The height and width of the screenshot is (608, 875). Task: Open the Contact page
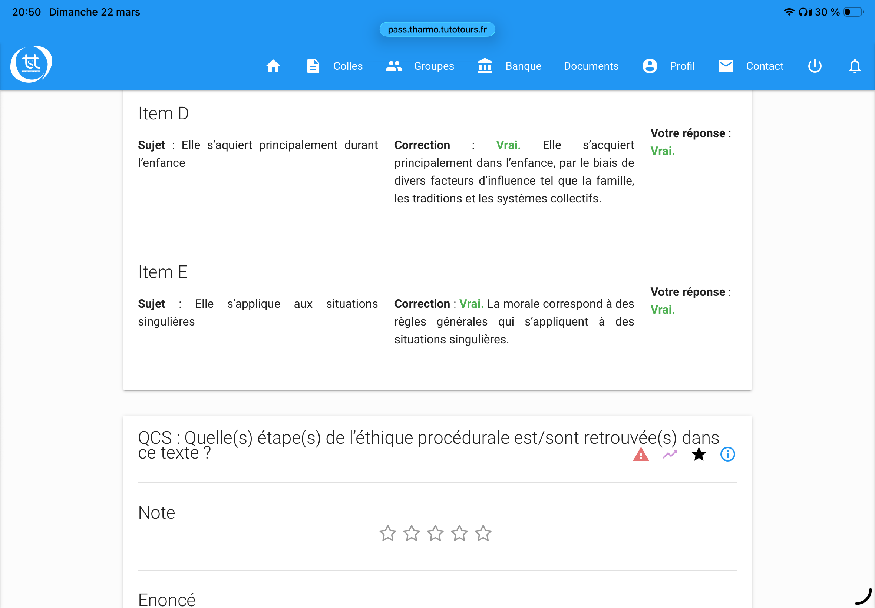pos(764,66)
